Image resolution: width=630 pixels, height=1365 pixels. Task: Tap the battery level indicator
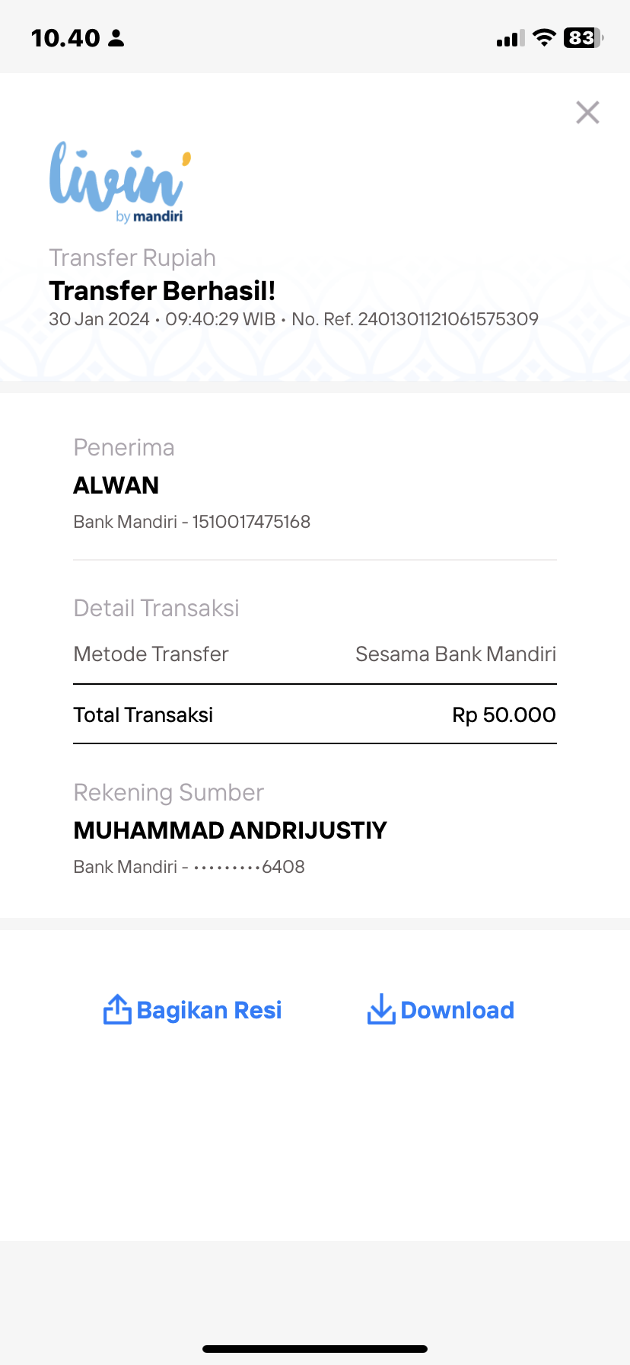point(583,37)
